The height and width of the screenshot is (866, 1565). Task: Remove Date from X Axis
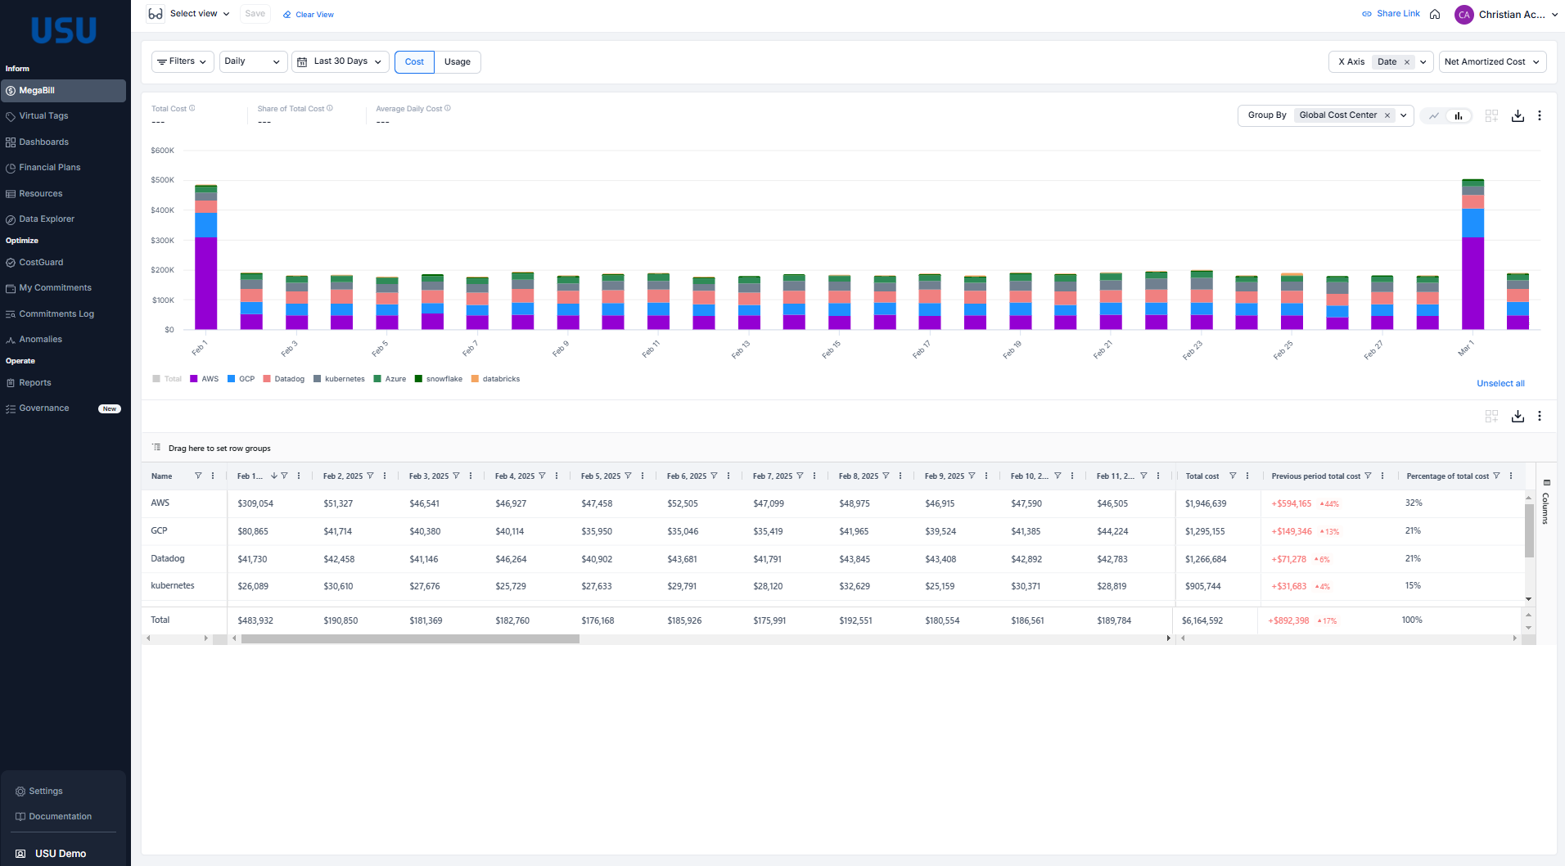pos(1407,62)
